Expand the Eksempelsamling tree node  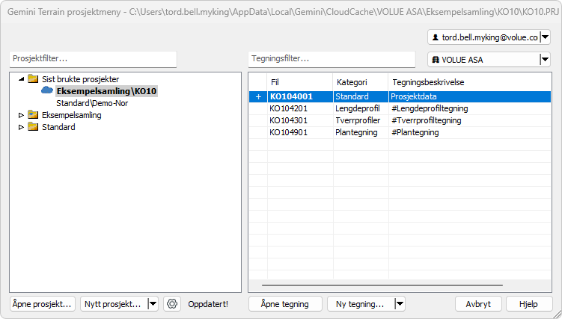(x=21, y=115)
